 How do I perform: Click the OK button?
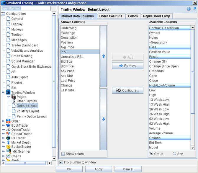pyautogui.click(x=69, y=169)
